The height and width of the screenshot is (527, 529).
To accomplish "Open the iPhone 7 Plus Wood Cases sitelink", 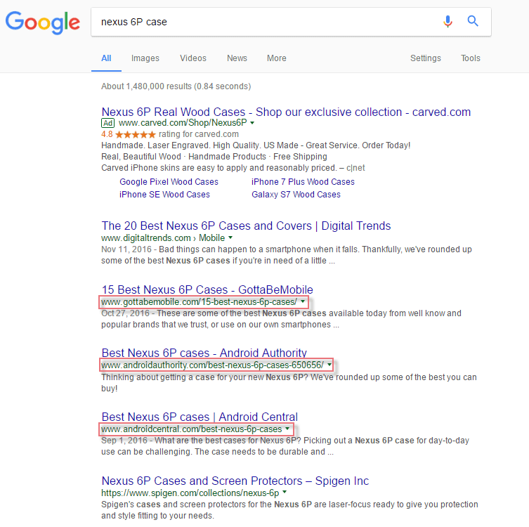I will click(x=303, y=182).
